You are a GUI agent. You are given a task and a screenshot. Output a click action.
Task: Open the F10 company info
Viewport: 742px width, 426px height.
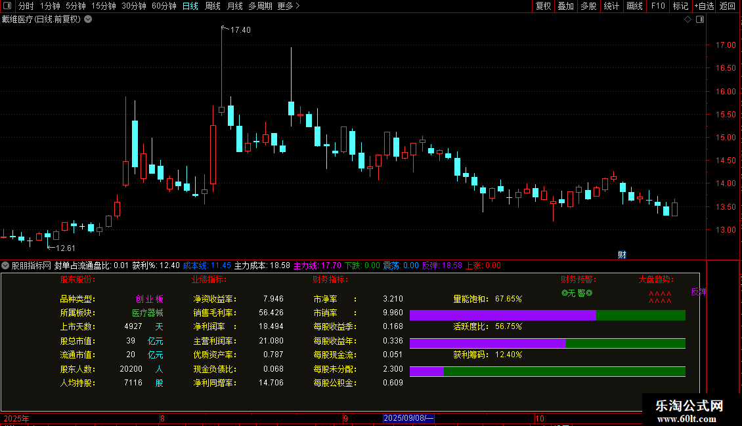(657, 7)
